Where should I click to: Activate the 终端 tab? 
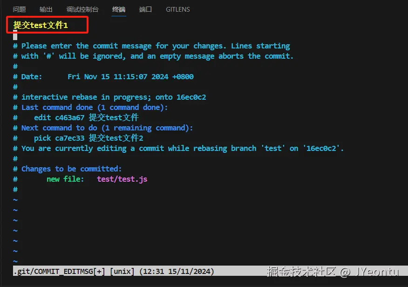[x=119, y=9]
